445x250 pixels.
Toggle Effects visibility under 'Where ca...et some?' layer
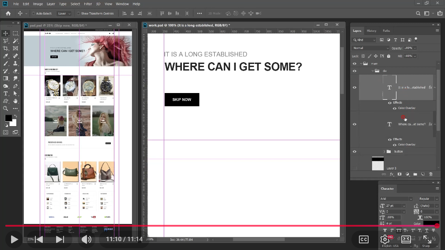tap(390, 139)
